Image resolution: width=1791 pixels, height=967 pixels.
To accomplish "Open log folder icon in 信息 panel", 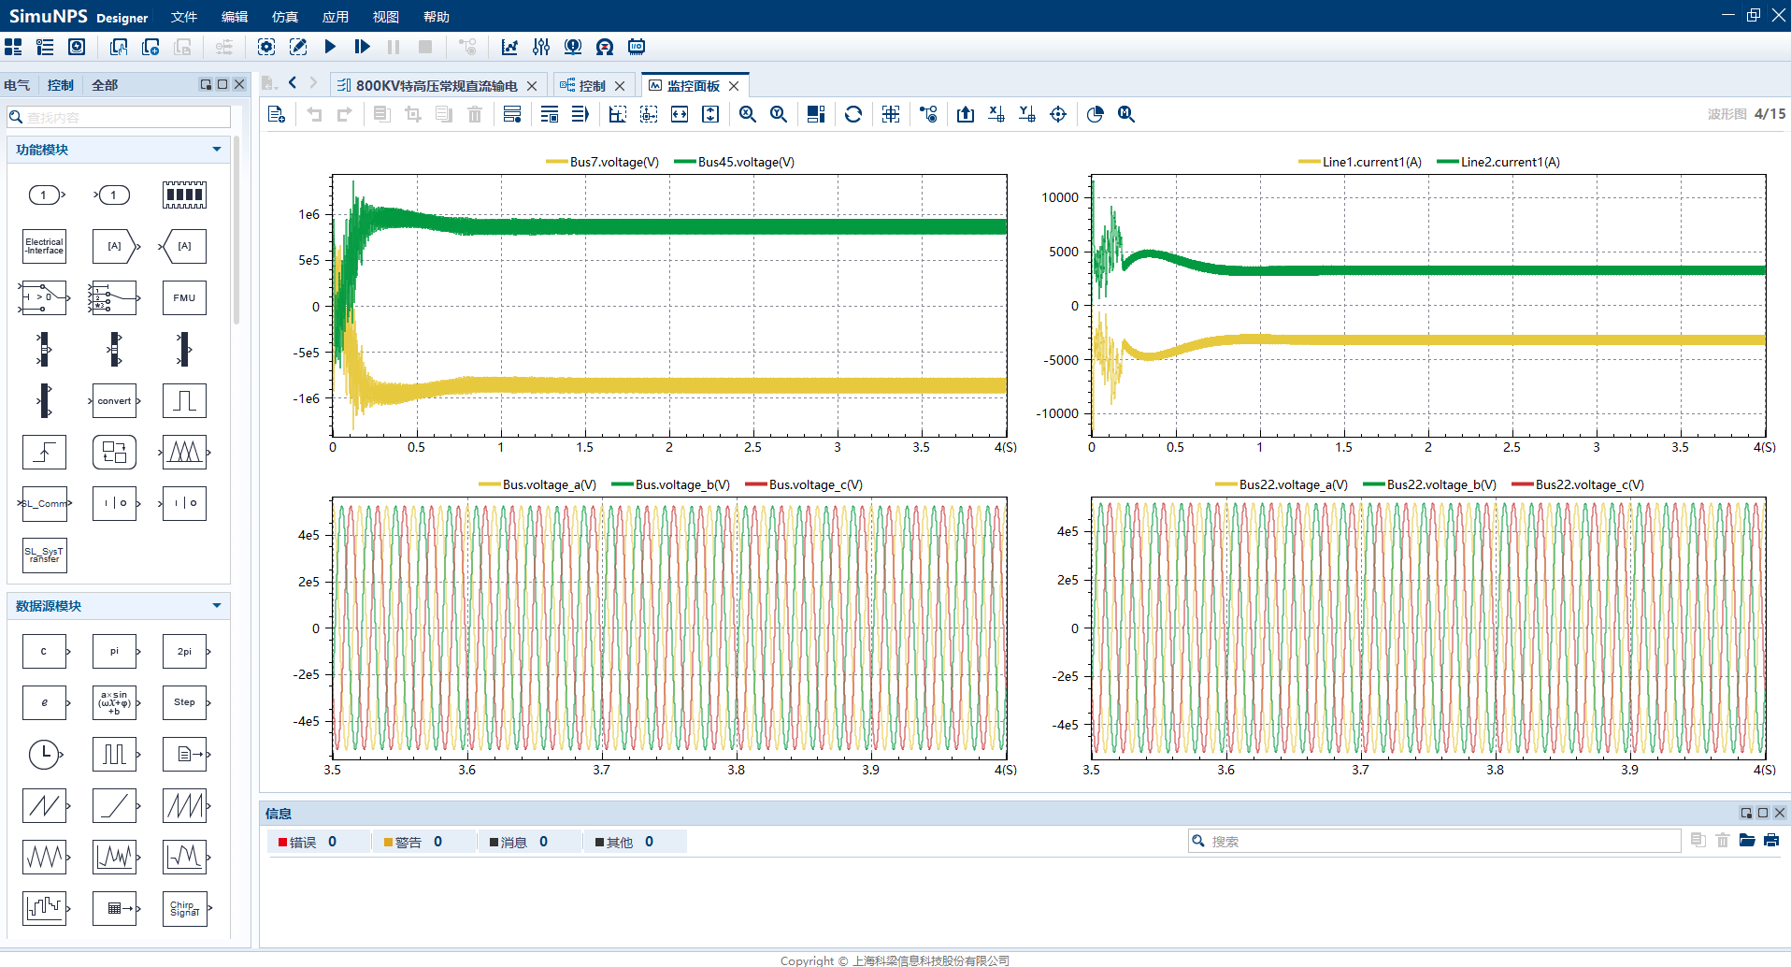I will (x=1747, y=841).
